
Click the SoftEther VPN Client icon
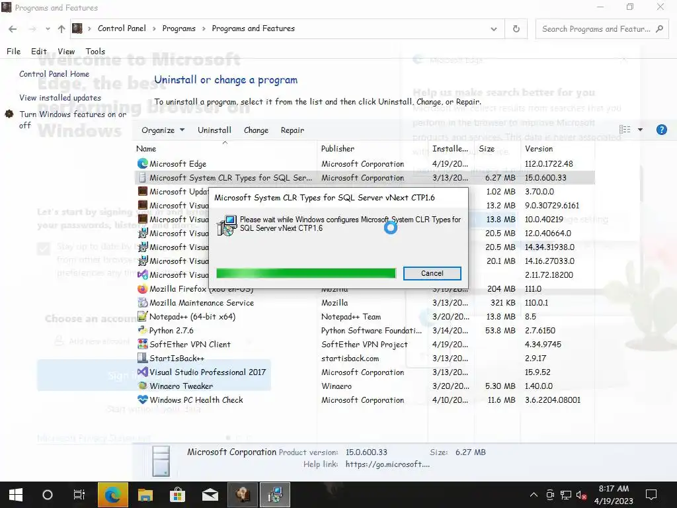click(x=143, y=344)
